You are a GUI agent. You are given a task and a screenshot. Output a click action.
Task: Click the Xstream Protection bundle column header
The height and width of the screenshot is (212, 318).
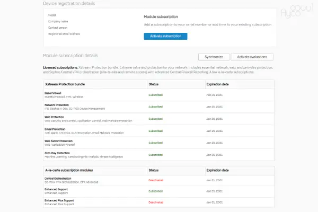click(x=65, y=84)
